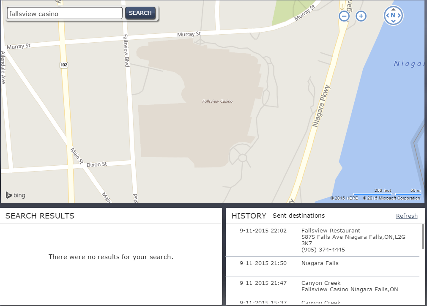Click the route 102 highway shield
This screenshot has width=427, height=306.
click(64, 65)
